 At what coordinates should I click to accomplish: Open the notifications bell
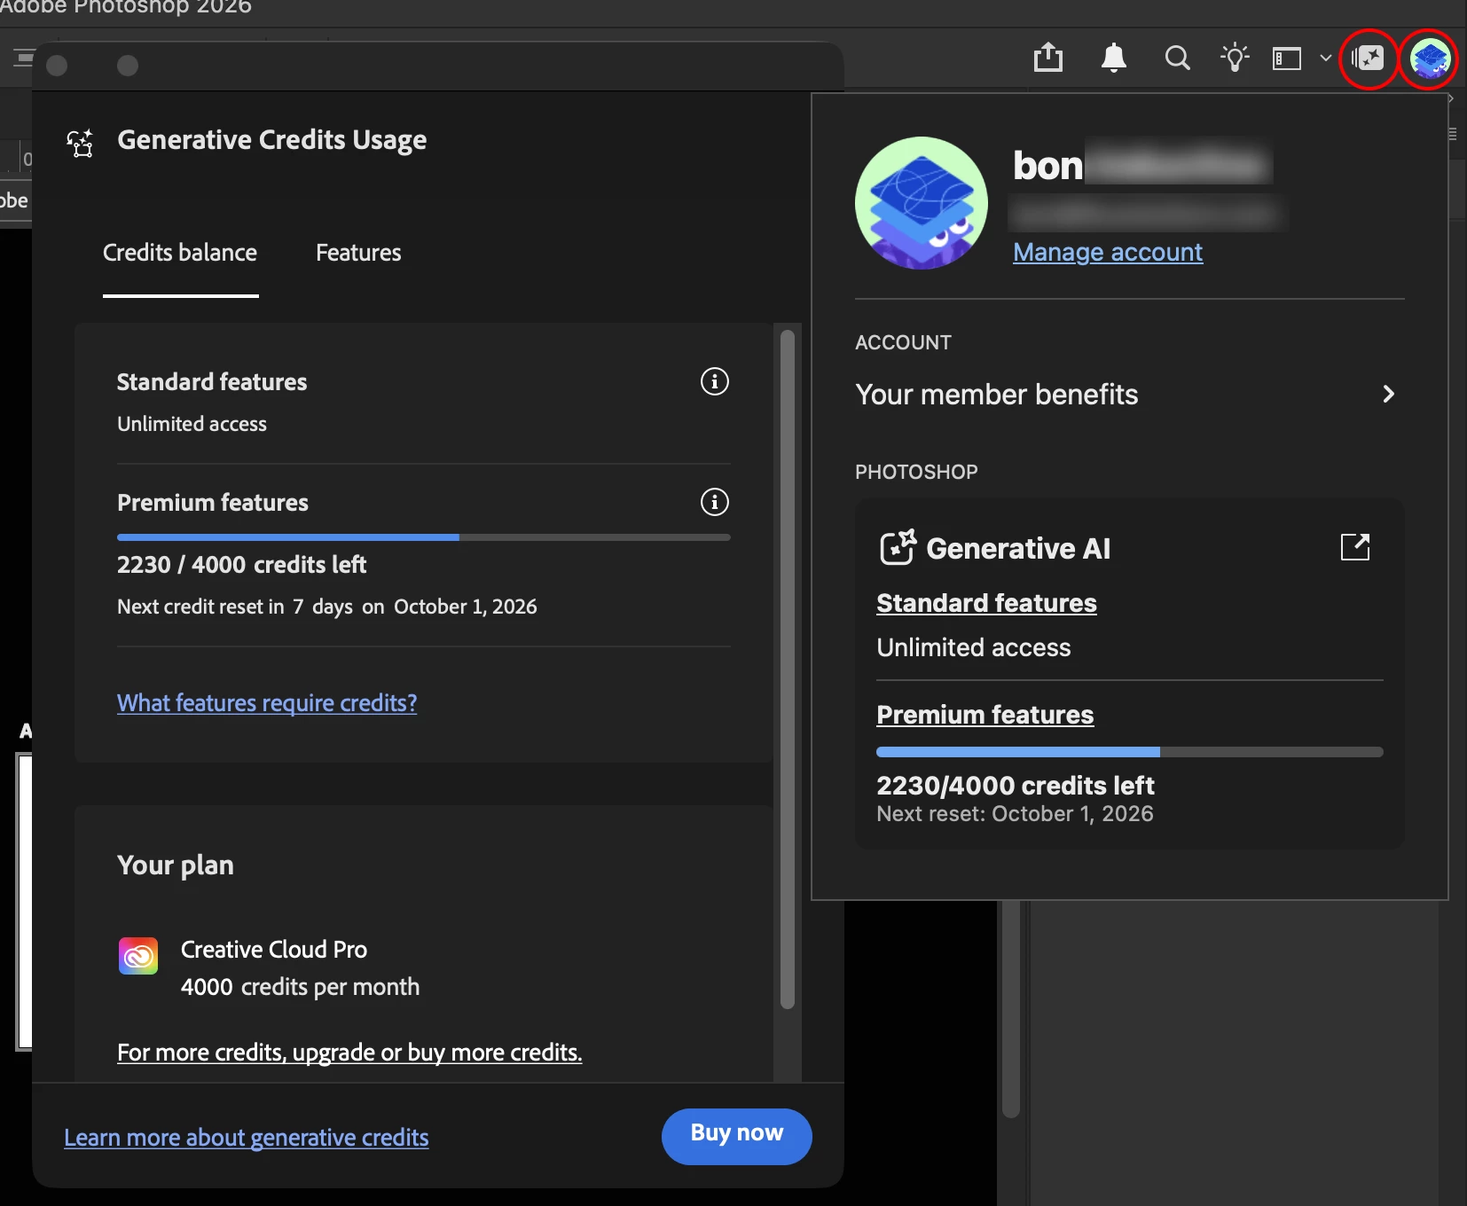1113,58
